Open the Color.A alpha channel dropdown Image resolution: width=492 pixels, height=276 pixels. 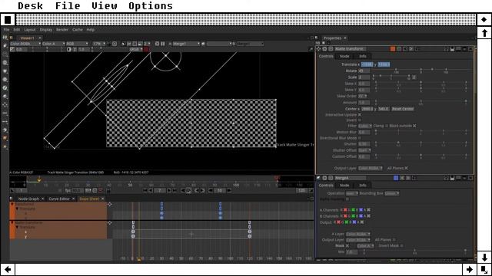53,44
